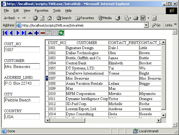Click the row indicator for 1007
This screenshot has height=135, width=179.
click(x=47, y=78)
